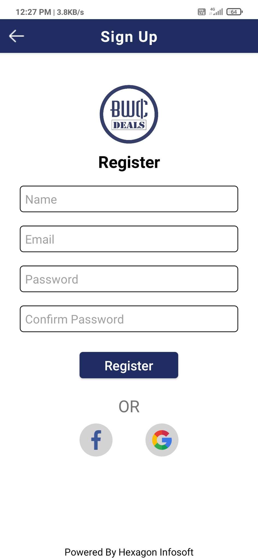Tap the BWC lettering in circular logo

tap(129, 109)
